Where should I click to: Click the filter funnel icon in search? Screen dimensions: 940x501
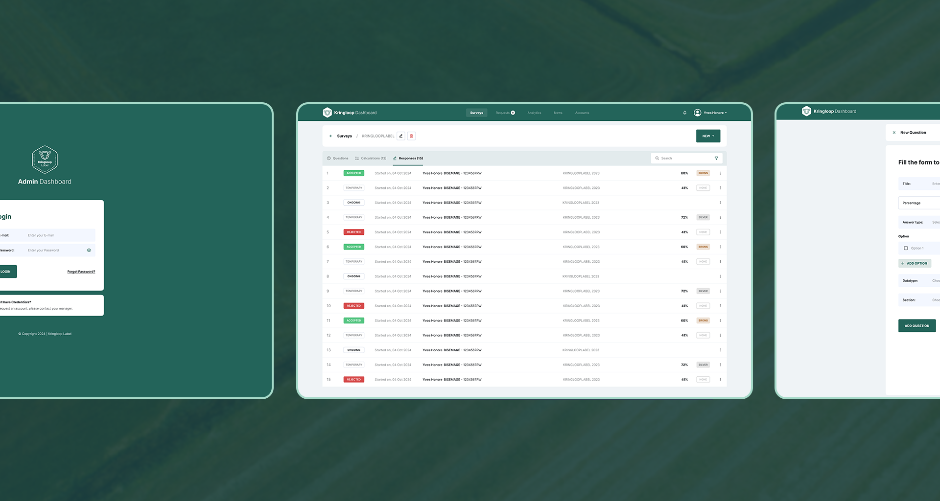(x=716, y=159)
